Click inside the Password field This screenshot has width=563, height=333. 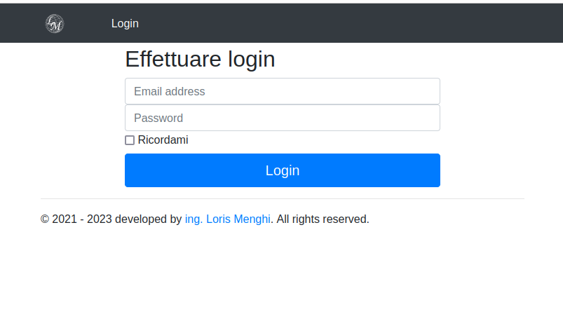[x=282, y=118]
